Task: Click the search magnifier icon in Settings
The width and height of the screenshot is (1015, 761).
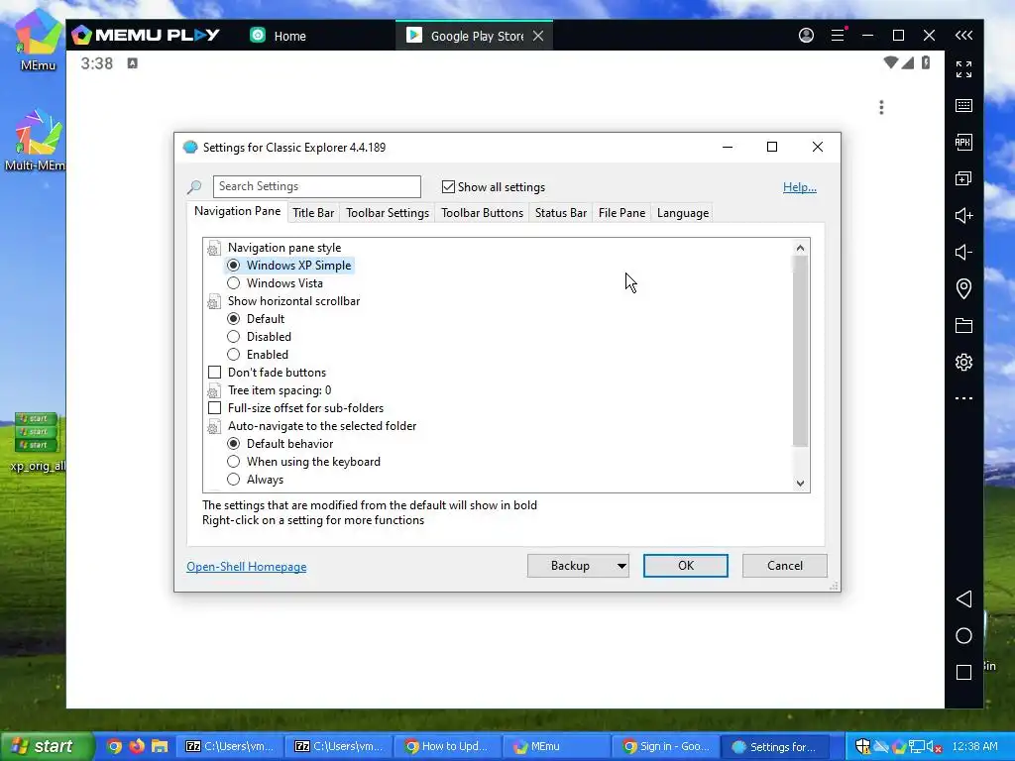Action: [194, 187]
